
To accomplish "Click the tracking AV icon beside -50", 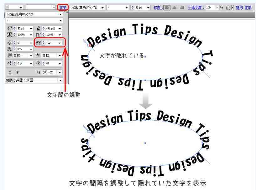I will point(38,43).
